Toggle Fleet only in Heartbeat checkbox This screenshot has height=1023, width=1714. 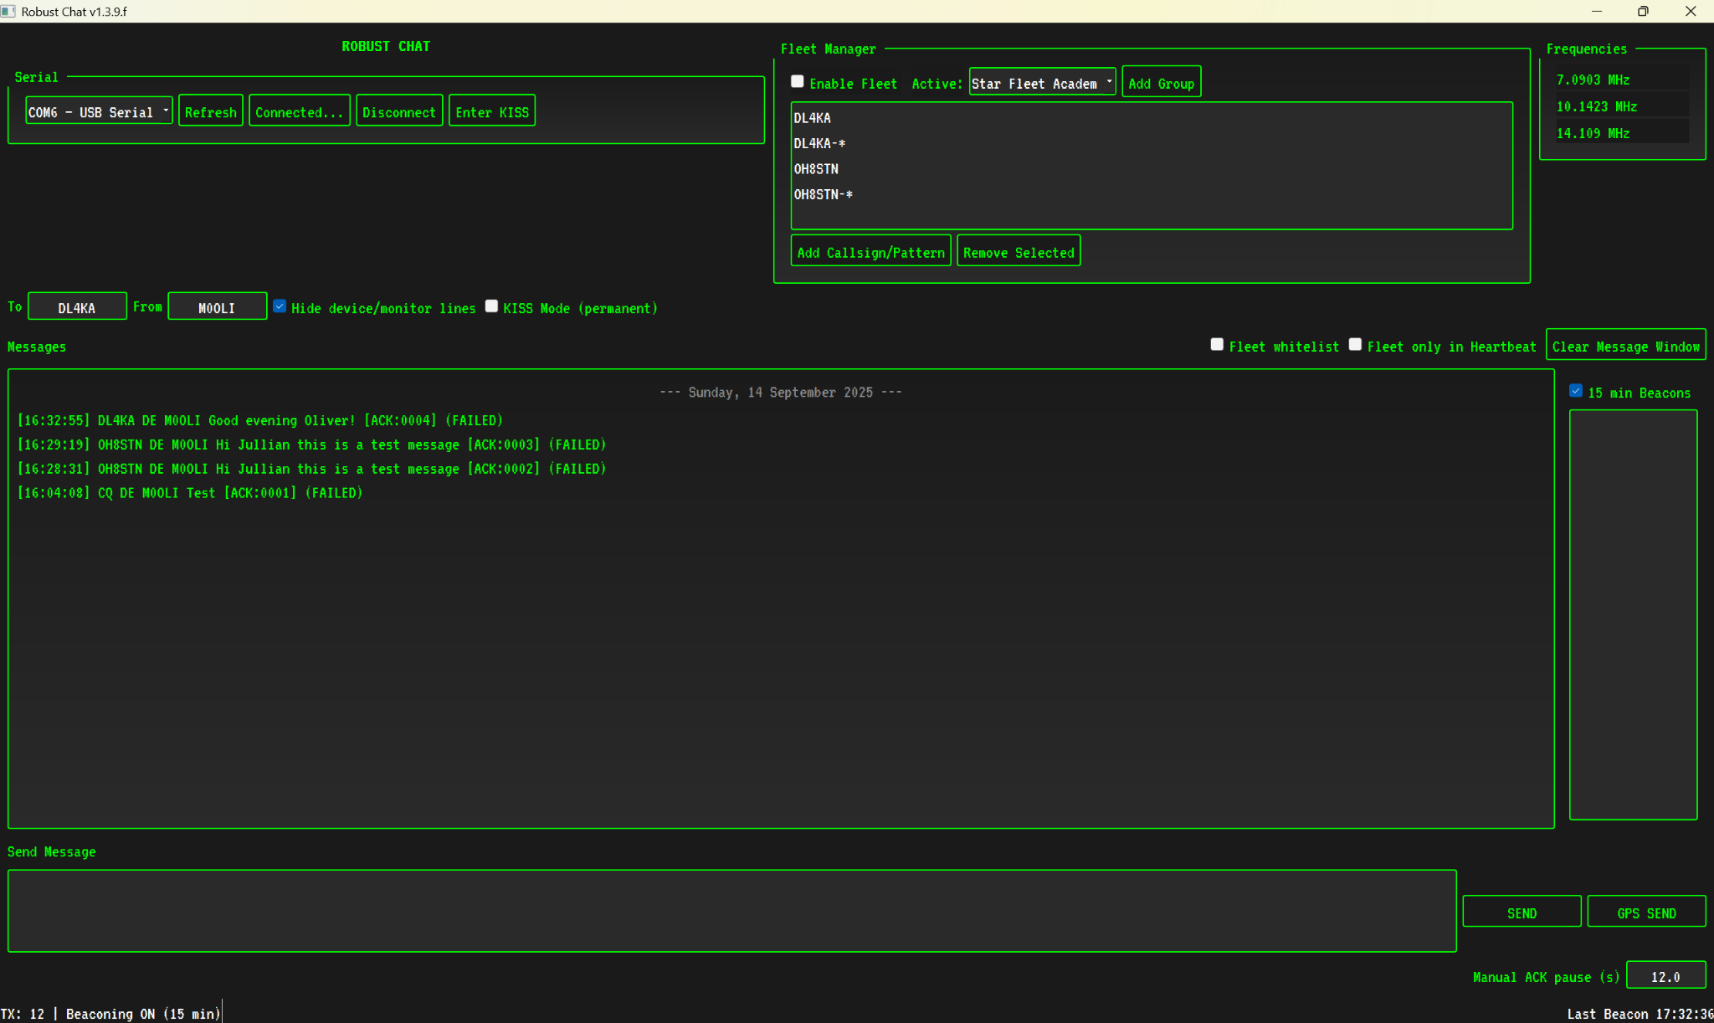pos(1355,345)
